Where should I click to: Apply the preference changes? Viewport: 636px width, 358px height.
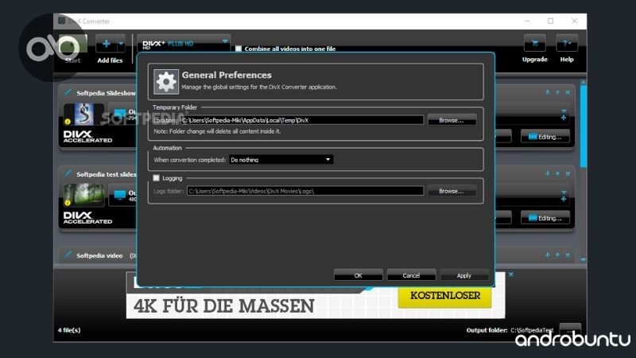(x=464, y=275)
